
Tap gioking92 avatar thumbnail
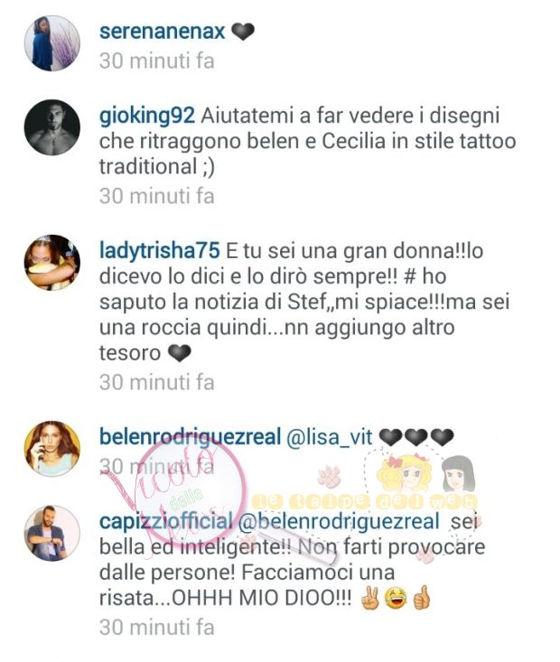(x=52, y=127)
